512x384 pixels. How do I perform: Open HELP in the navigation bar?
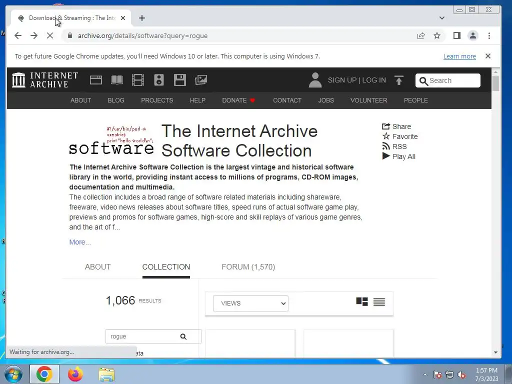coord(197,100)
